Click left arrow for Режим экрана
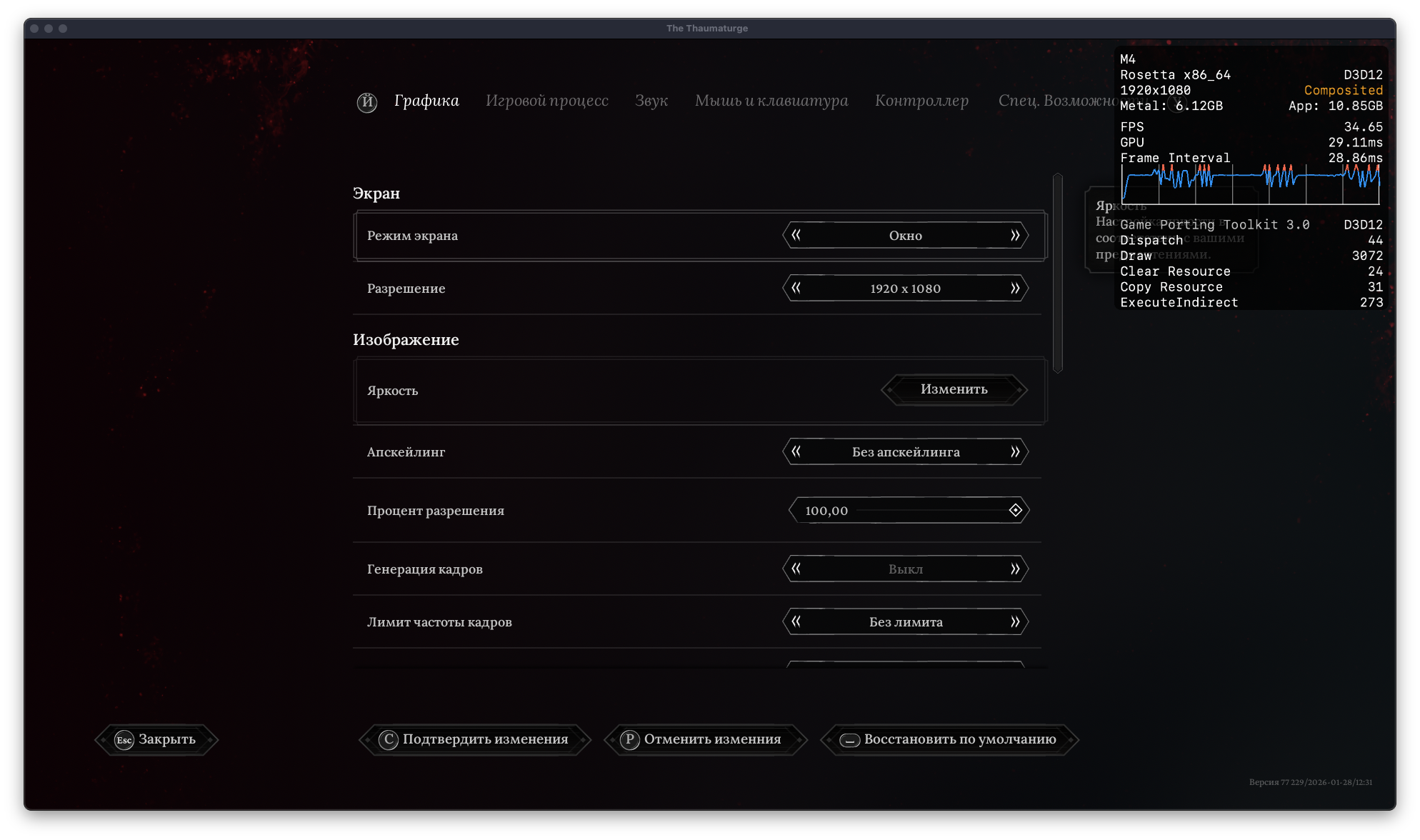 click(x=796, y=235)
